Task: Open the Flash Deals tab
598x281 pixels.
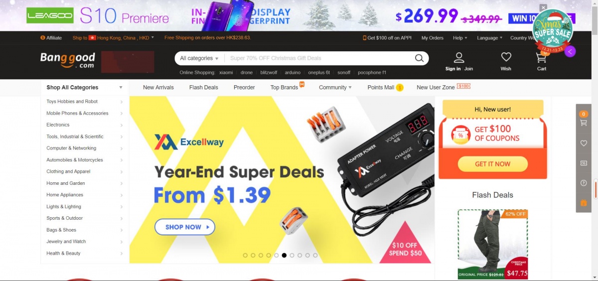Action: point(204,87)
